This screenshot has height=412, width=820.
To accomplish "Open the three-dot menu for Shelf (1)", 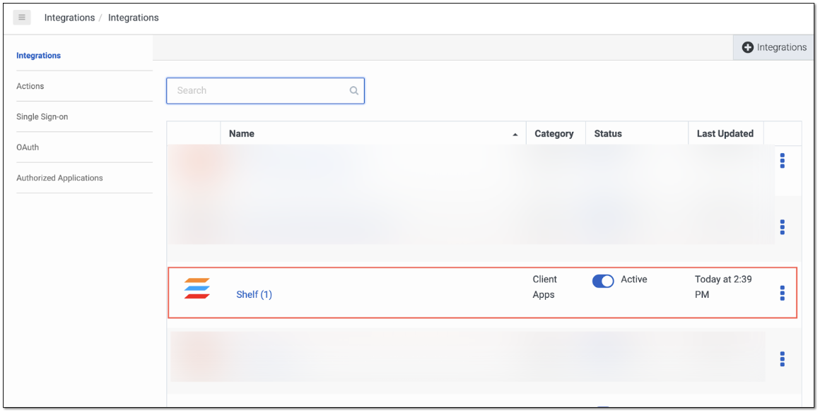I will [783, 293].
